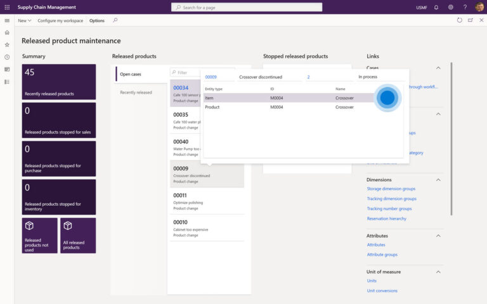487x304 pixels.
Task: Click the notifications bell icon
Action: click(x=436, y=7)
